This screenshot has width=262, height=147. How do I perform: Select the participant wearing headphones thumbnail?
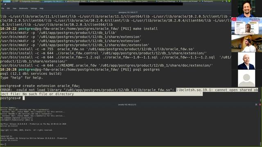246,43
